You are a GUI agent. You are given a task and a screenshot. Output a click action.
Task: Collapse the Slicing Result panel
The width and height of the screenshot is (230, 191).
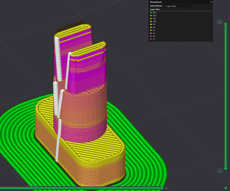tap(211, 2)
